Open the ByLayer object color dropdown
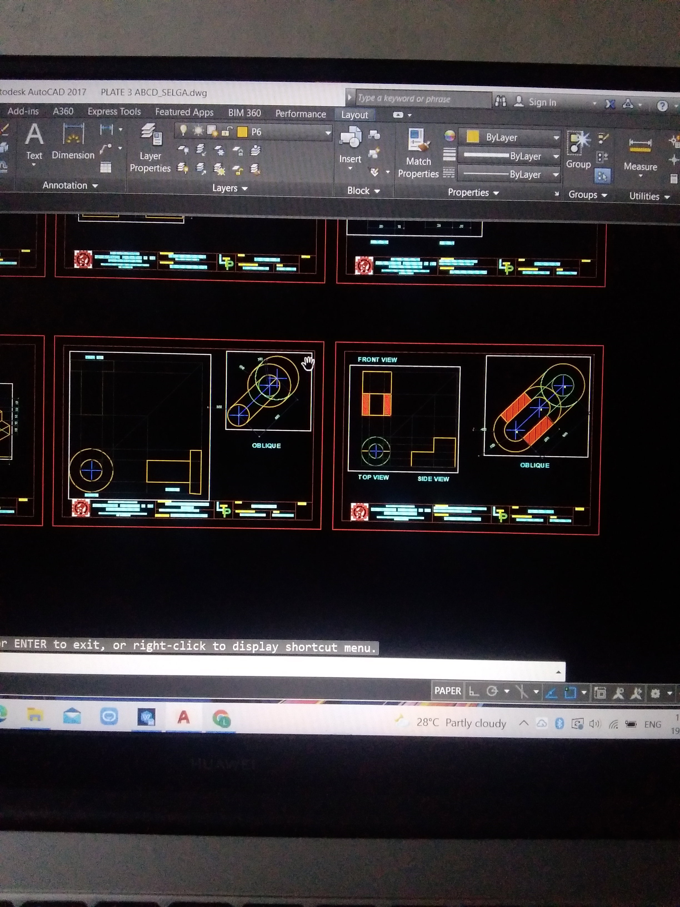This screenshot has height=907, width=680. [x=556, y=138]
